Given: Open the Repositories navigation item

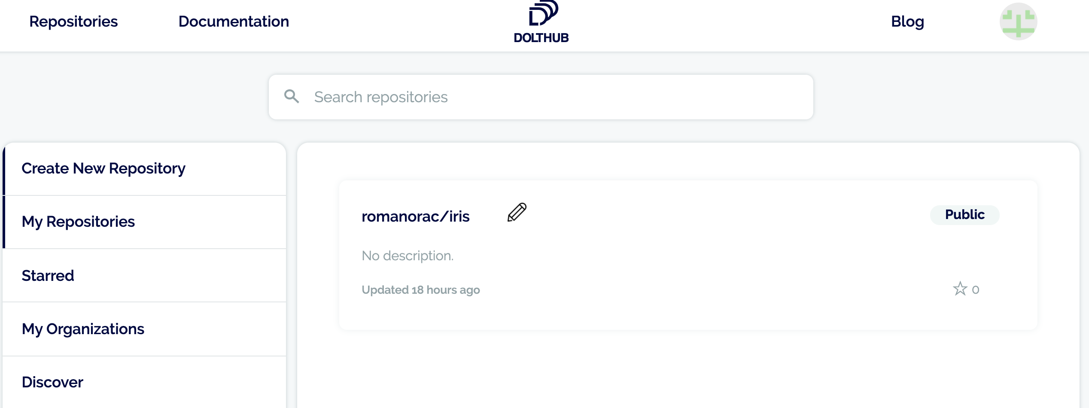Looking at the screenshot, I should 73,21.
